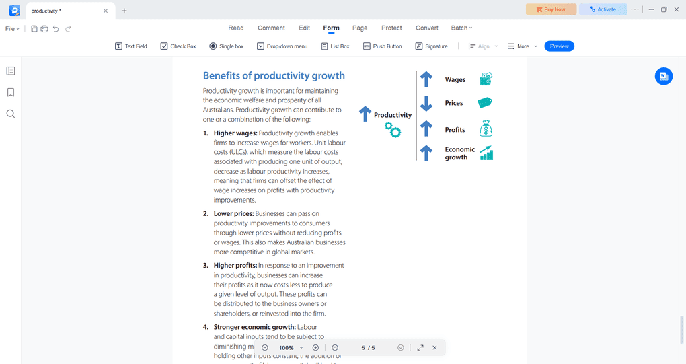Click the blue Preview button
The width and height of the screenshot is (686, 364).
559,46
